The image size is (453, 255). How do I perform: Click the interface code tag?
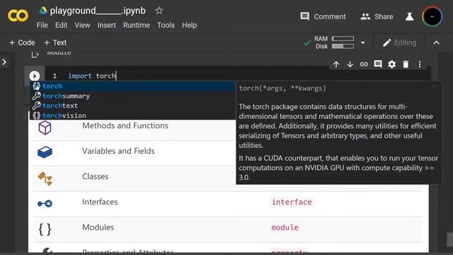(x=292, y=202)
